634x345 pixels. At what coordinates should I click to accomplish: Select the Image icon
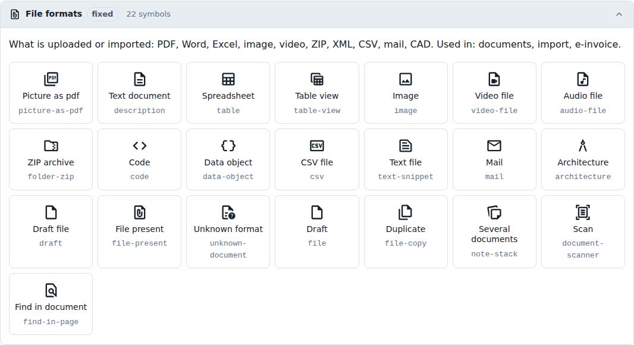(x=406, y=79)
